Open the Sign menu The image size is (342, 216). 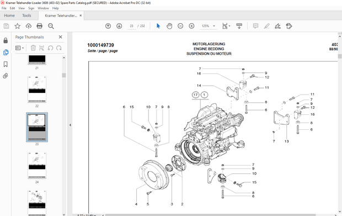(x=31, y=8)
